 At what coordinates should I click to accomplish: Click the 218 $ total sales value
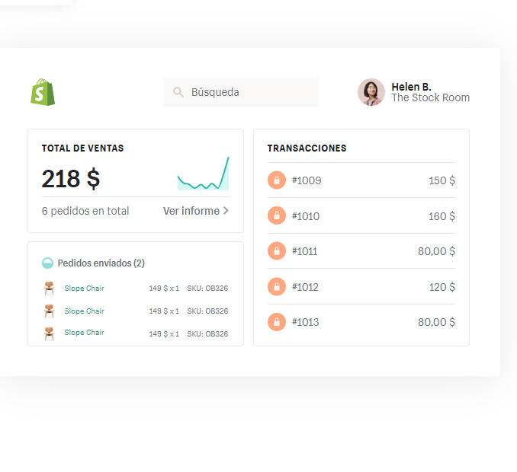tap(71, 179)
